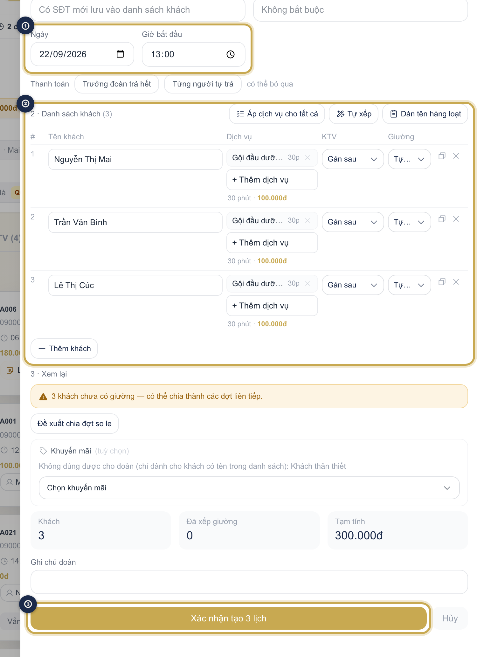
Task: Click Áp dịch vụ cho tất cả
Action: (x=277, y=114)
